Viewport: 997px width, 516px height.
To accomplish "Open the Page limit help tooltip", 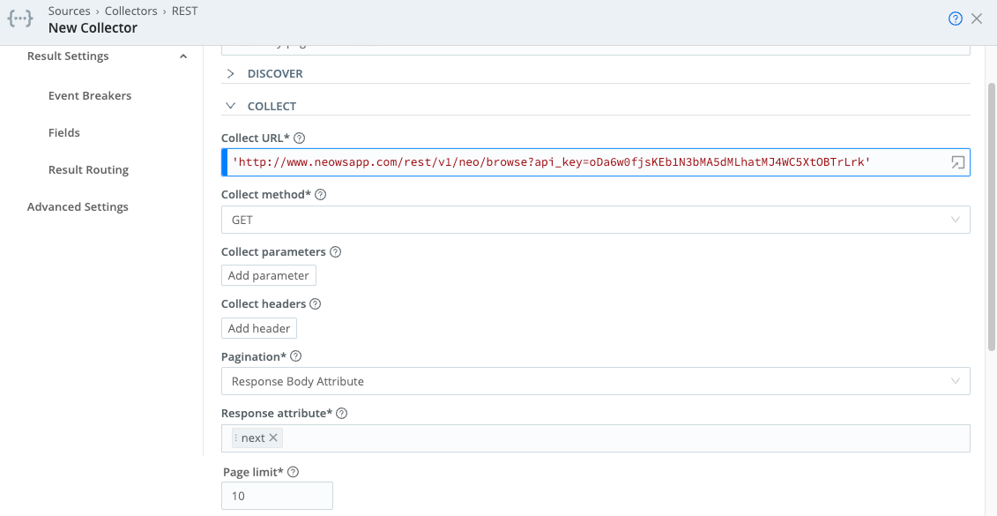I will click(x=294, y=471).
